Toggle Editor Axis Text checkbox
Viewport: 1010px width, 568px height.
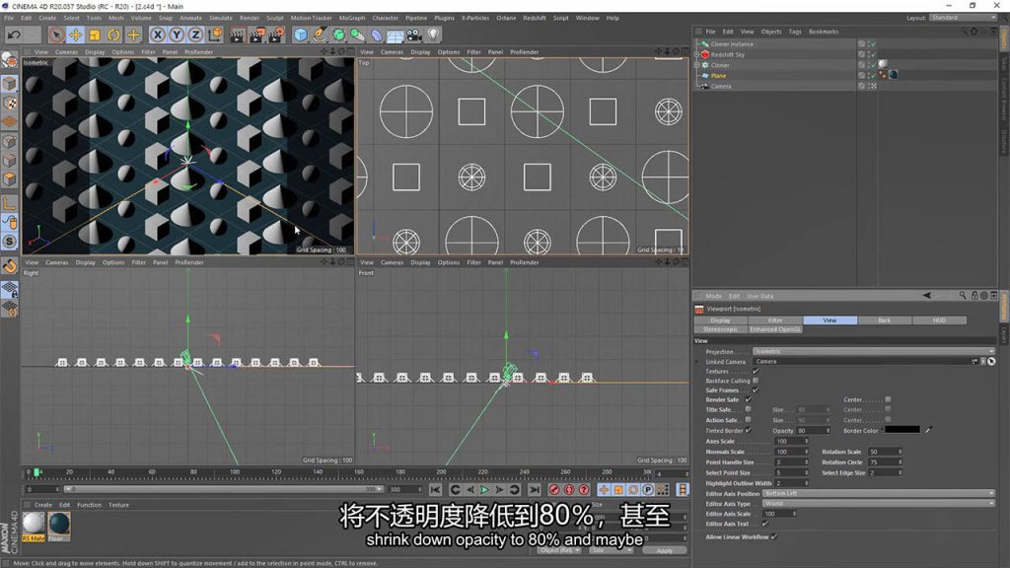point(764,524)
